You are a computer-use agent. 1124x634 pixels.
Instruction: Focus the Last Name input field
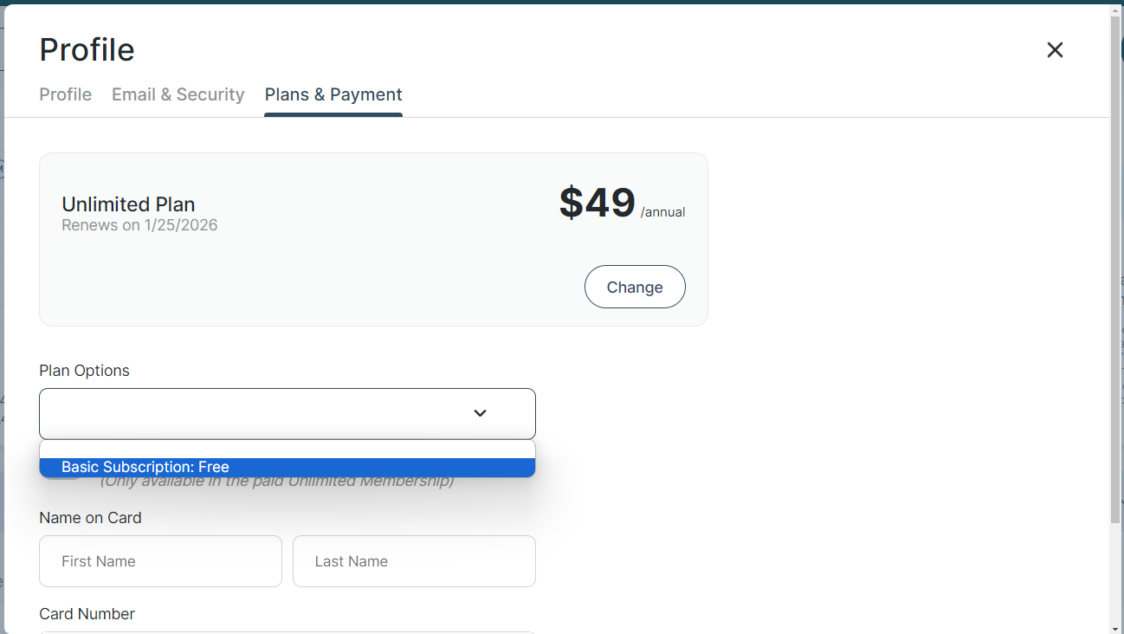click(x=414, y=561)
